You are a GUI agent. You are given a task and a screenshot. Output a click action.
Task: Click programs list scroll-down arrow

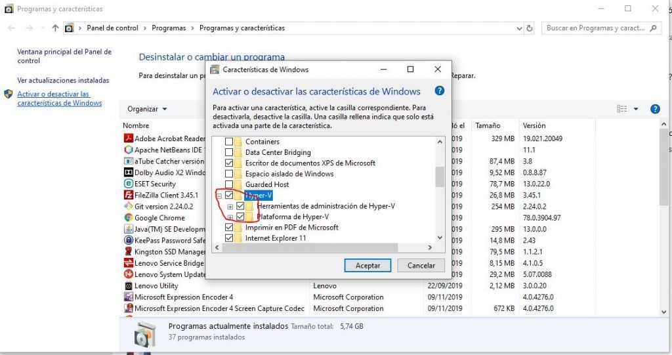pyautogui.click(x=664, y=312)
